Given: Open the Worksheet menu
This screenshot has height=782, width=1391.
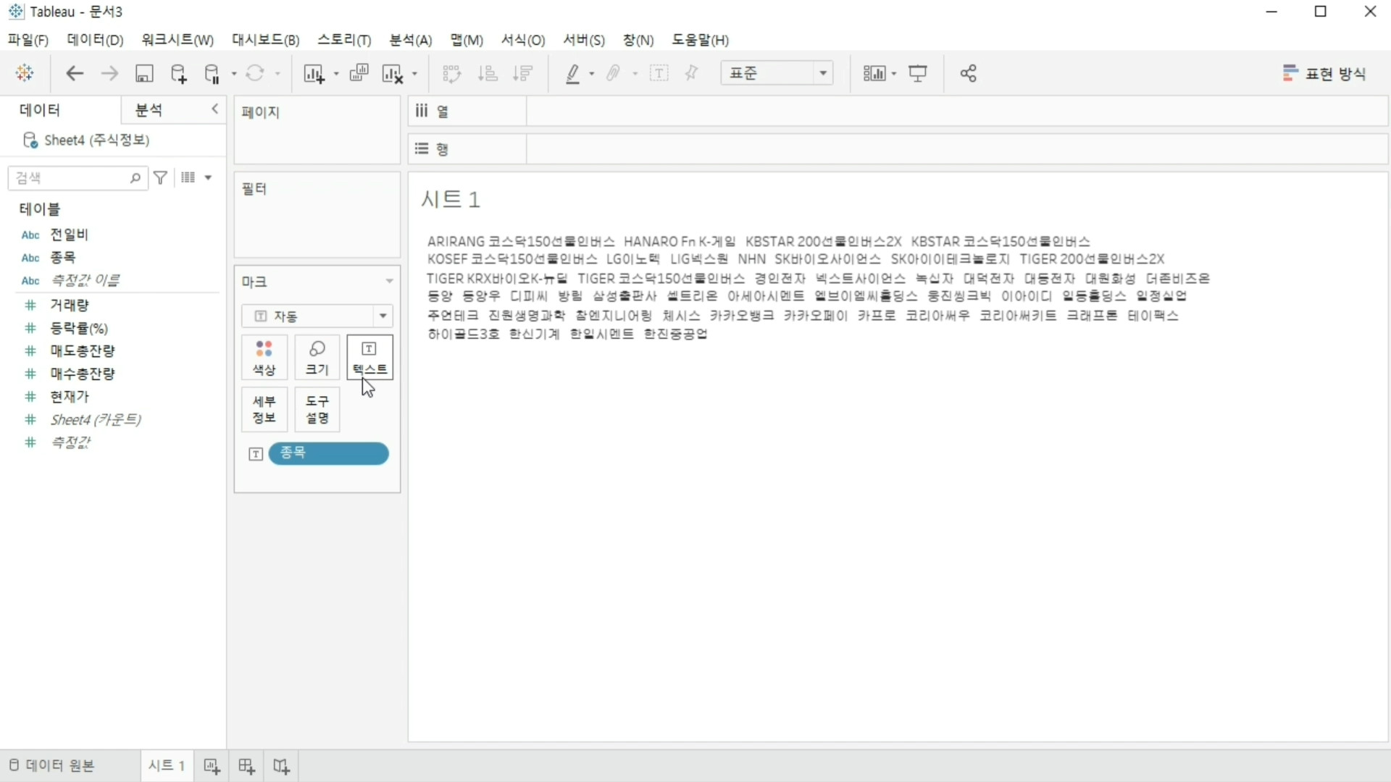Looking at the screenshot, I should click(177, 40).
